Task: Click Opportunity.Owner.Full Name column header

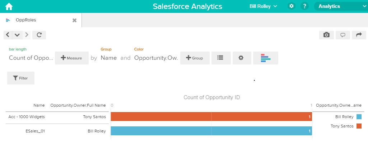Action: tap(78, 105)
